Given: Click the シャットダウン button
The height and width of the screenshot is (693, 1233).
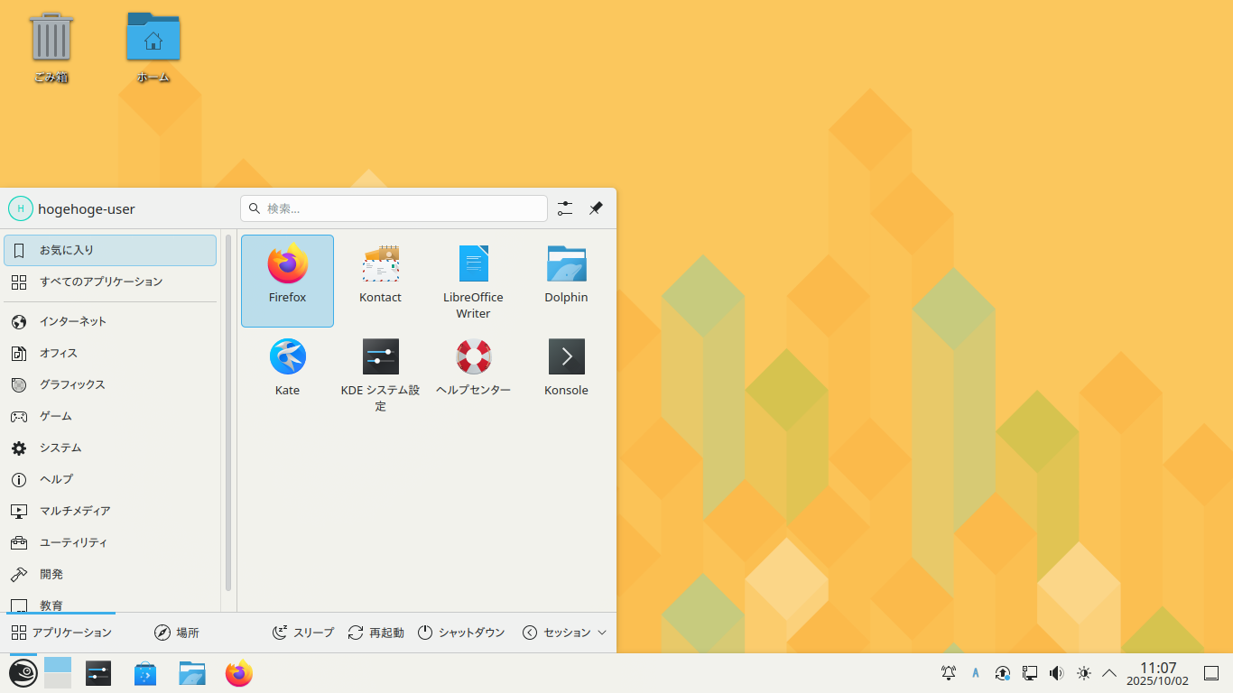Looking at the screenshot, I should (x=460, y=632).
